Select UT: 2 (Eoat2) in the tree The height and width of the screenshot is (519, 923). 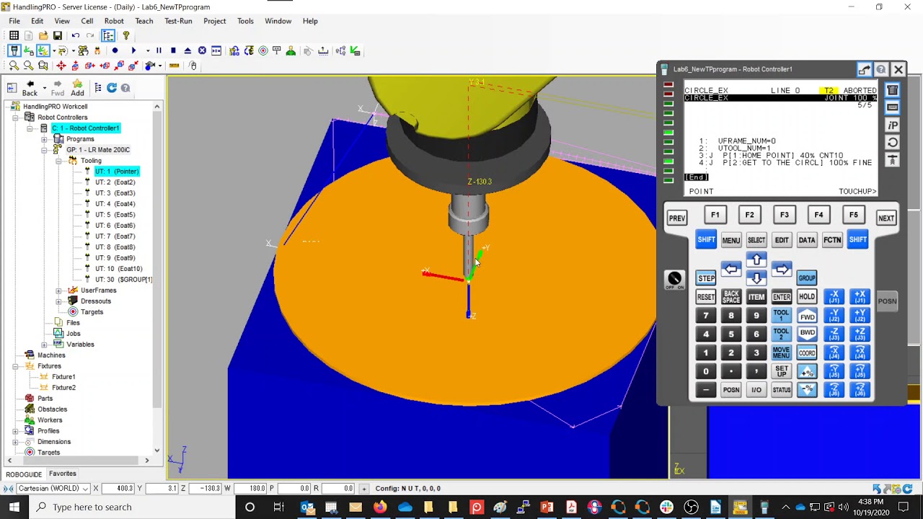[x=115, y=182]
